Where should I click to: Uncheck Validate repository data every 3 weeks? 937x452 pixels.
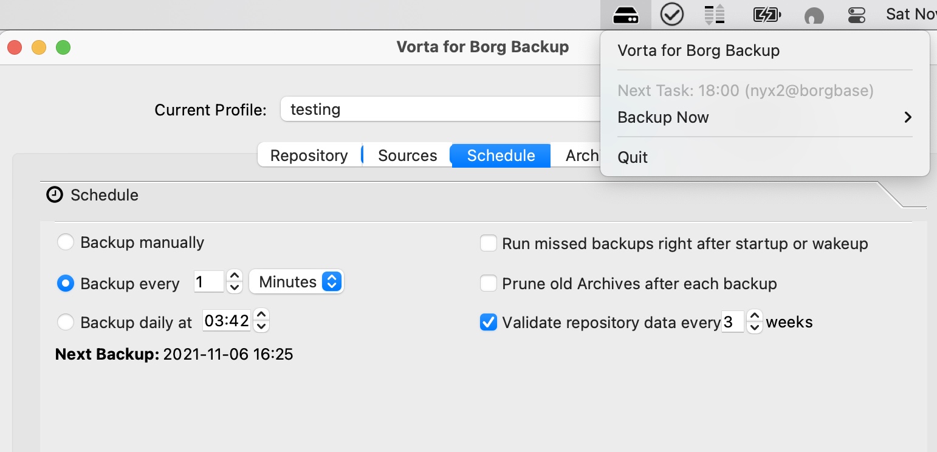point(489,323)
